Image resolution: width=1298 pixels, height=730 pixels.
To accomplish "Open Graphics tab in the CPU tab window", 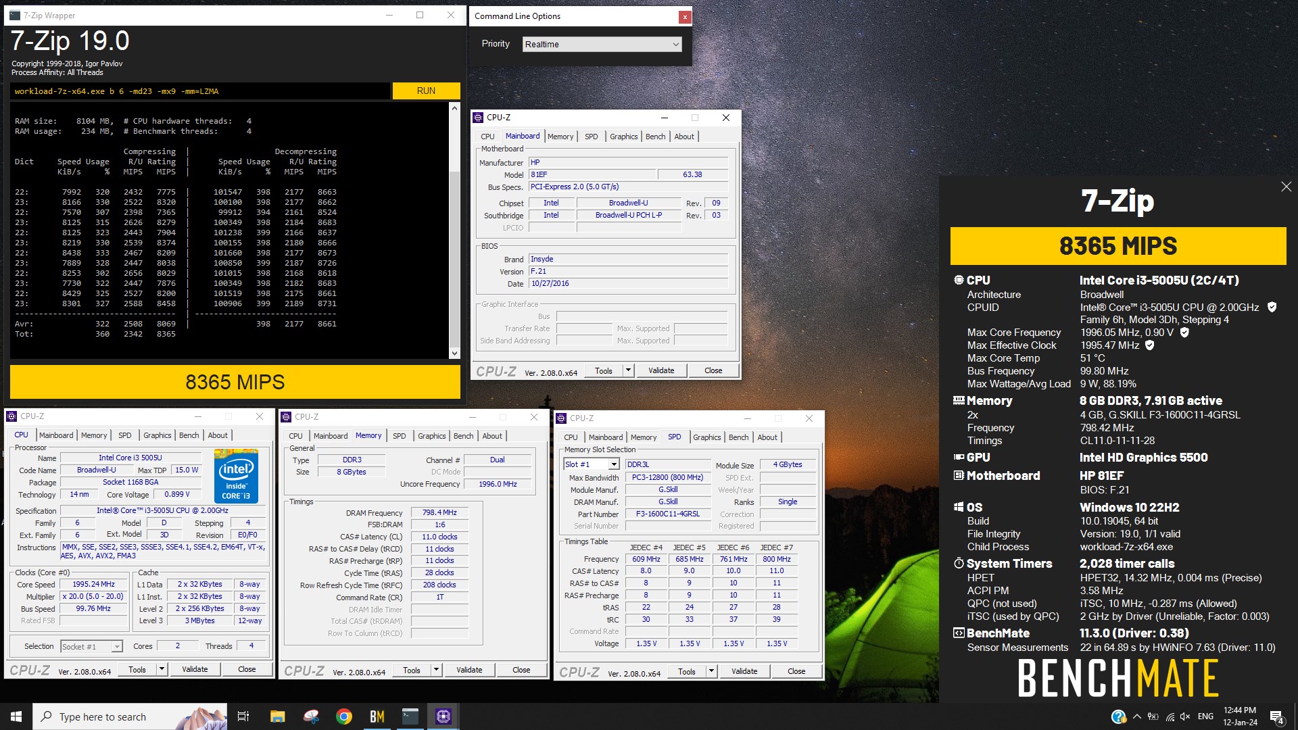I will click(157, 435).
